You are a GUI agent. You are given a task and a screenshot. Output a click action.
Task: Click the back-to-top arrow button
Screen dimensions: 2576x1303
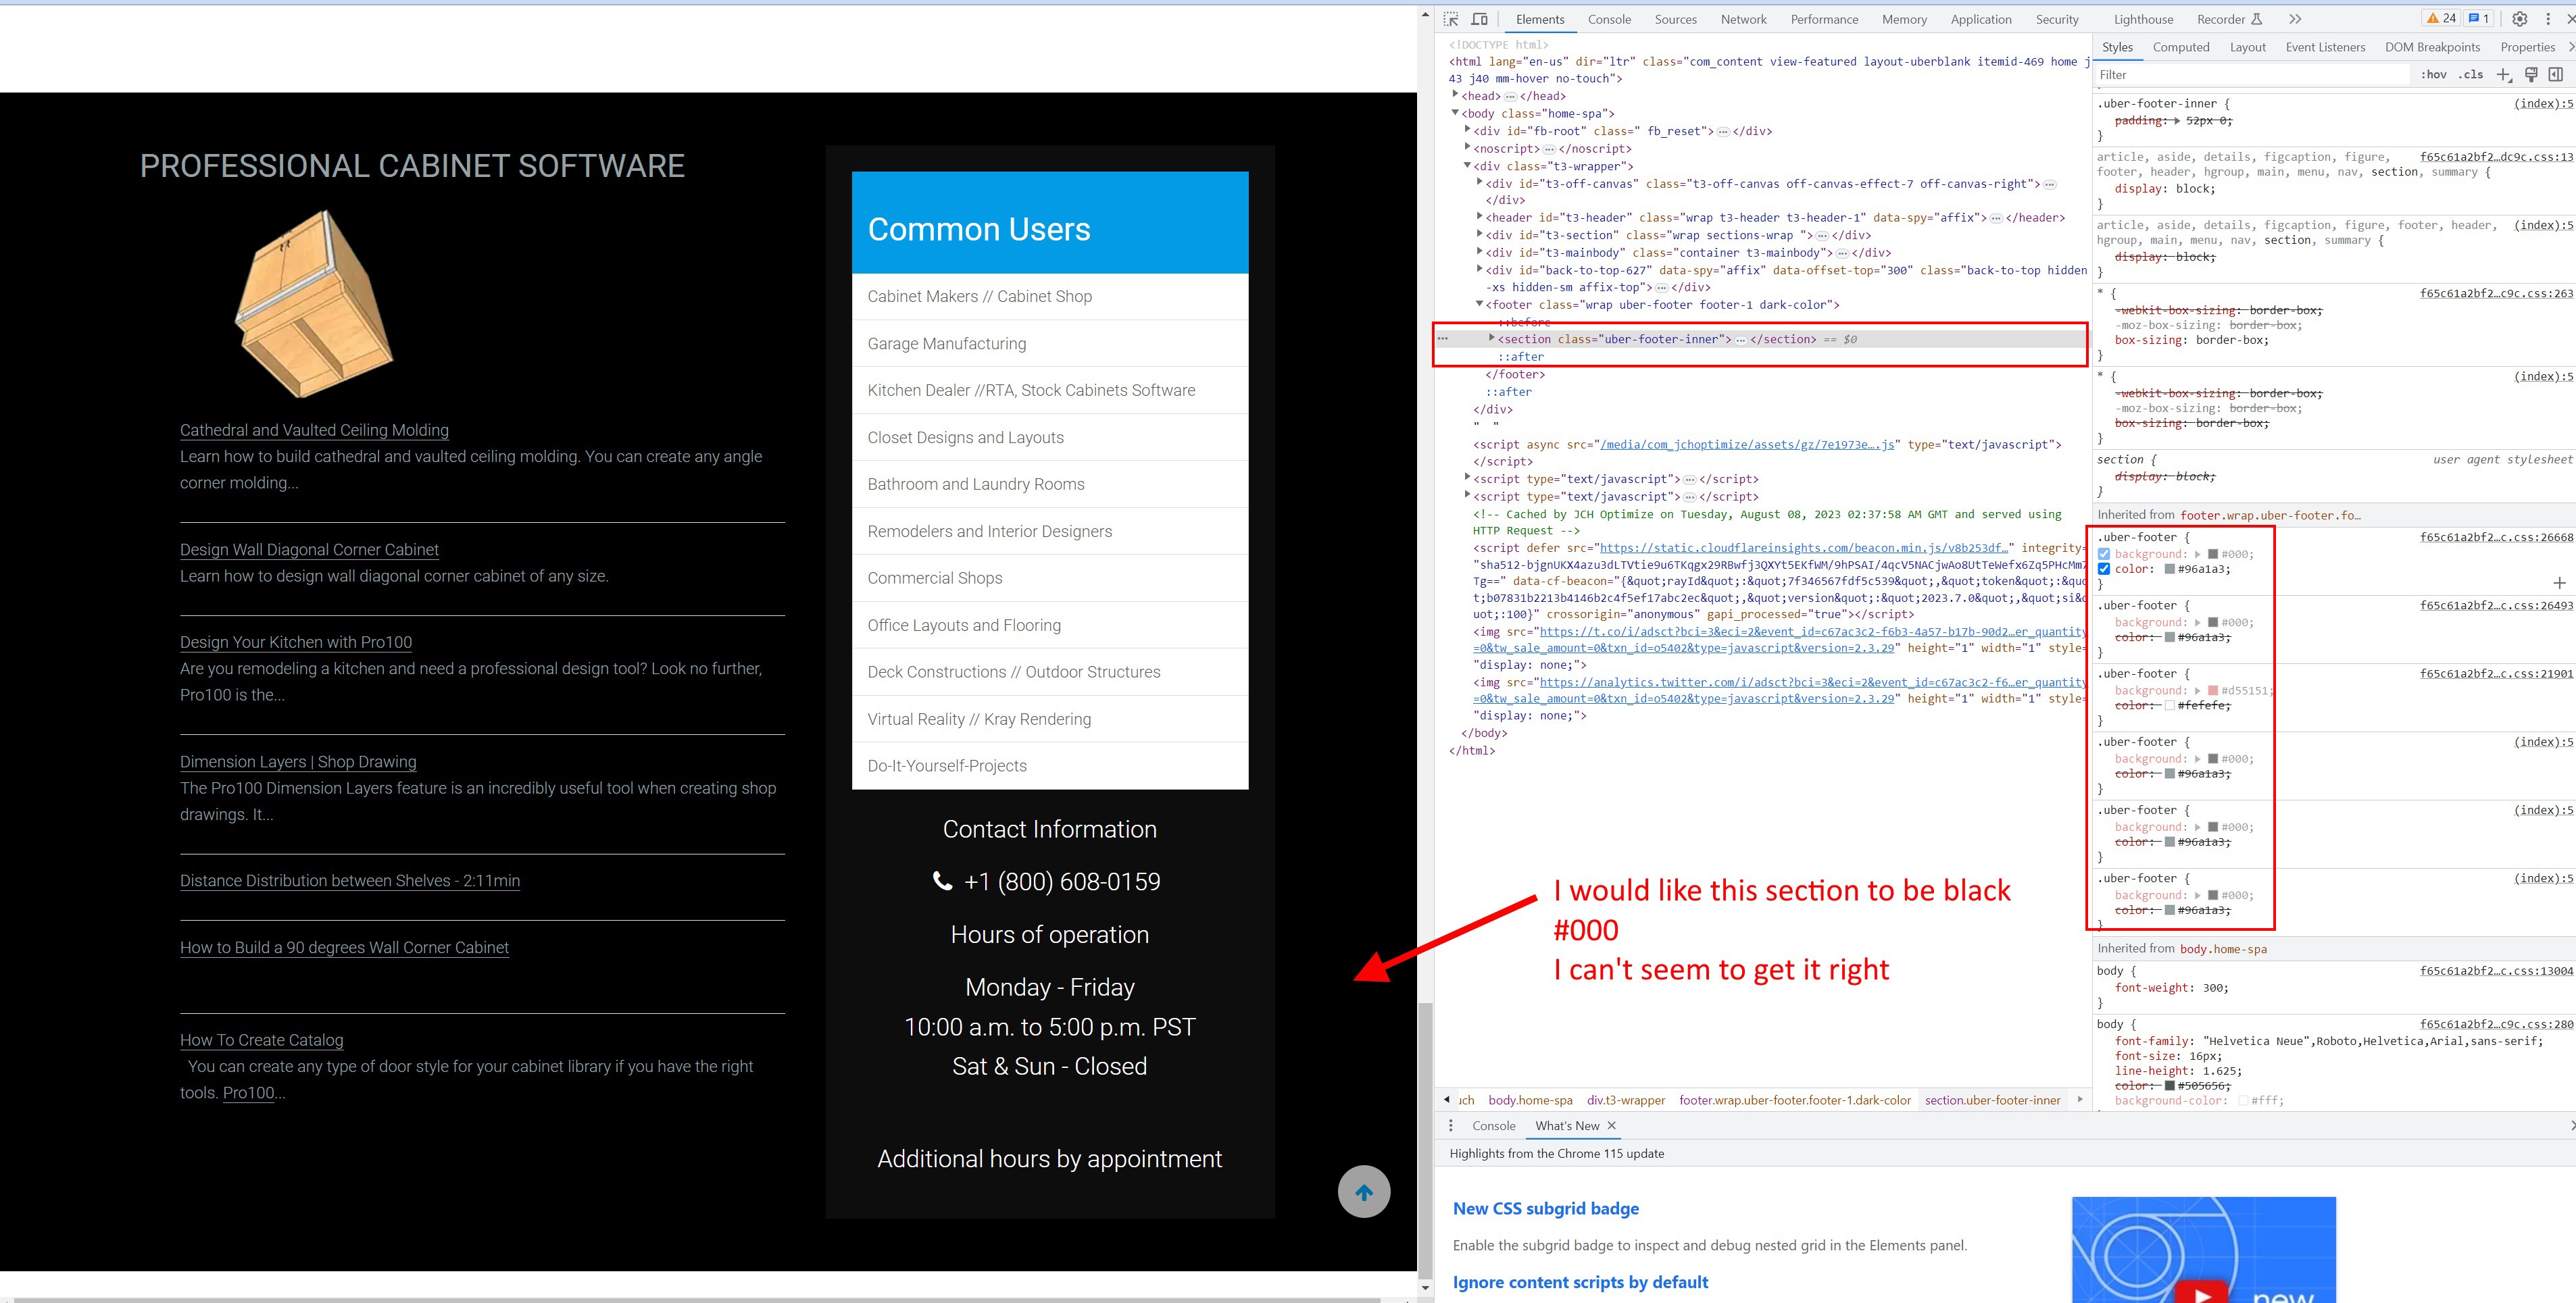click(x=1363, y=1191)
